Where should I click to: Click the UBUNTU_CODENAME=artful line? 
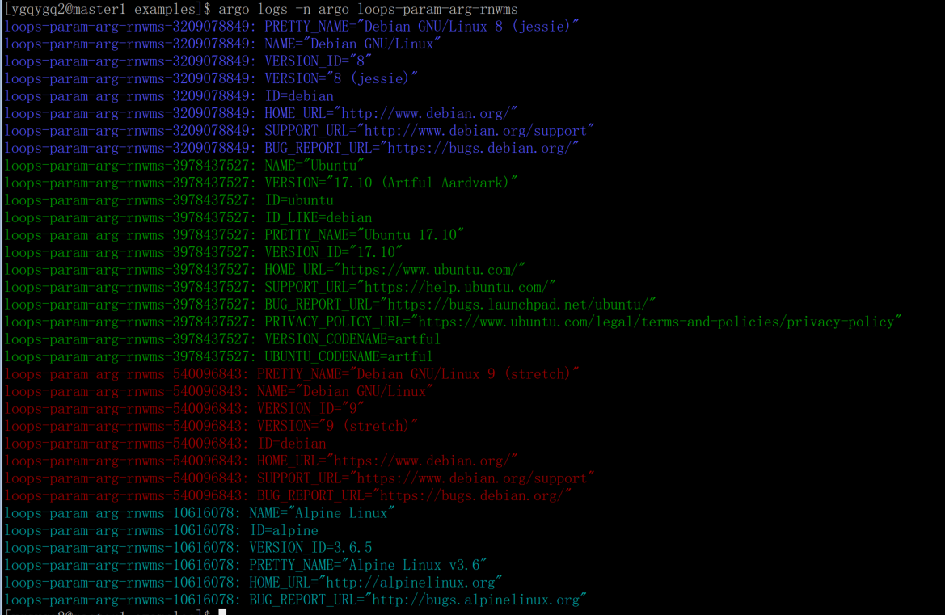click(x=218, y=357)
